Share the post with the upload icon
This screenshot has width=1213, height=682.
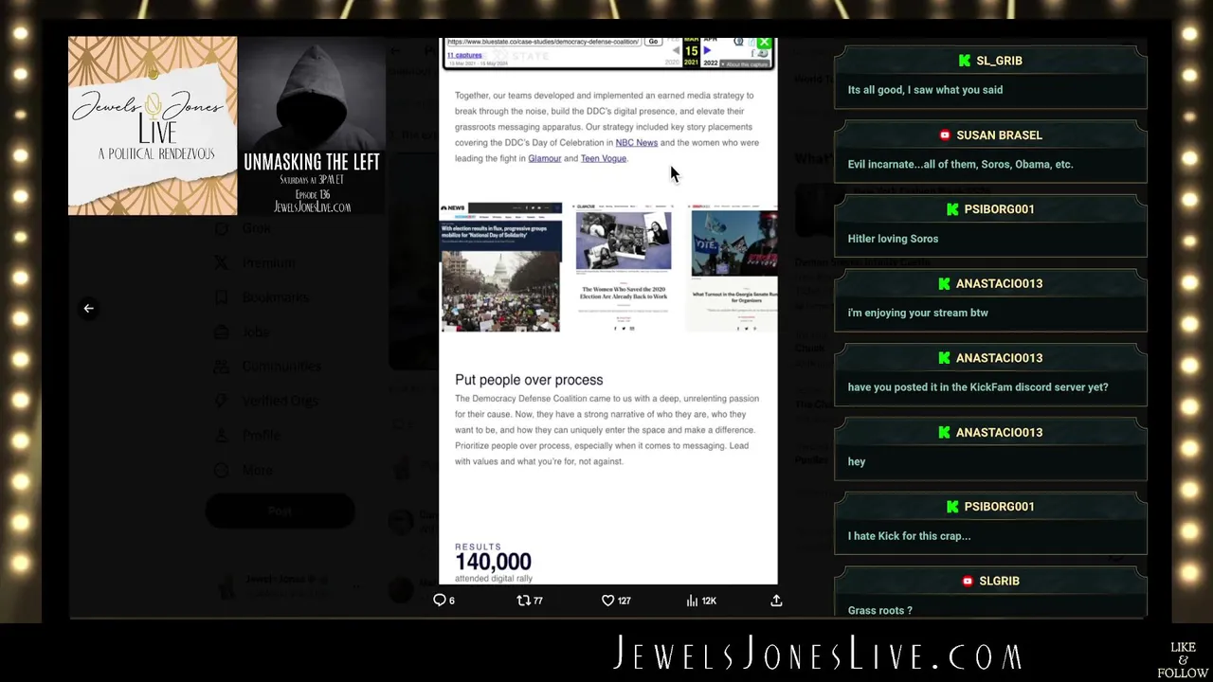click(776, 601)
